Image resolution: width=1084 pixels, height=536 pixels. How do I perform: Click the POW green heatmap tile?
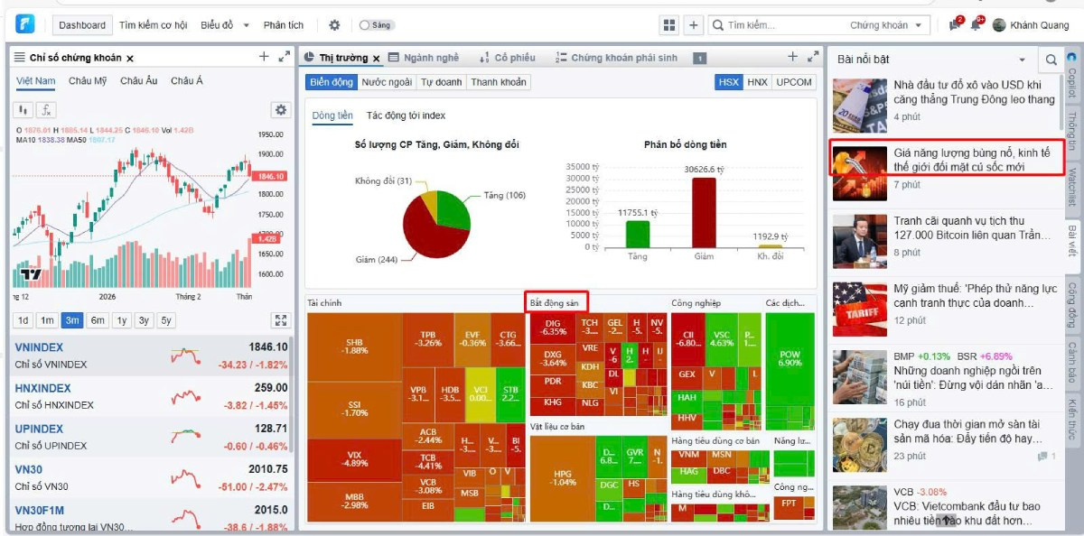click(790, 357)
